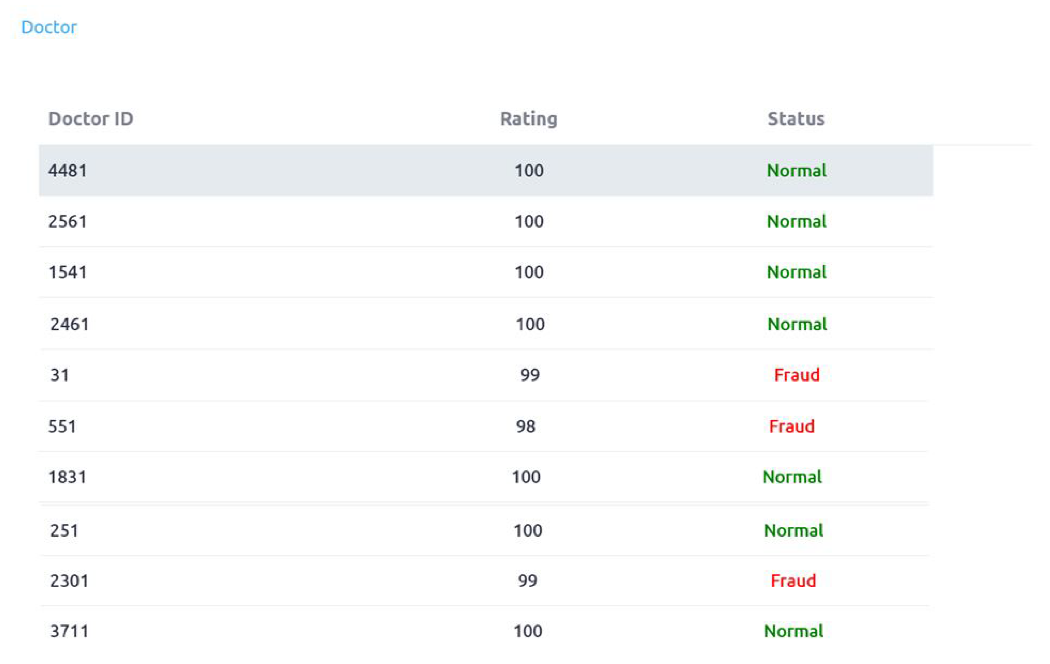Click doctor ID 2461
Viewport: 1050px width, 664px height.
pyautogui.click(x=69, y=324)
